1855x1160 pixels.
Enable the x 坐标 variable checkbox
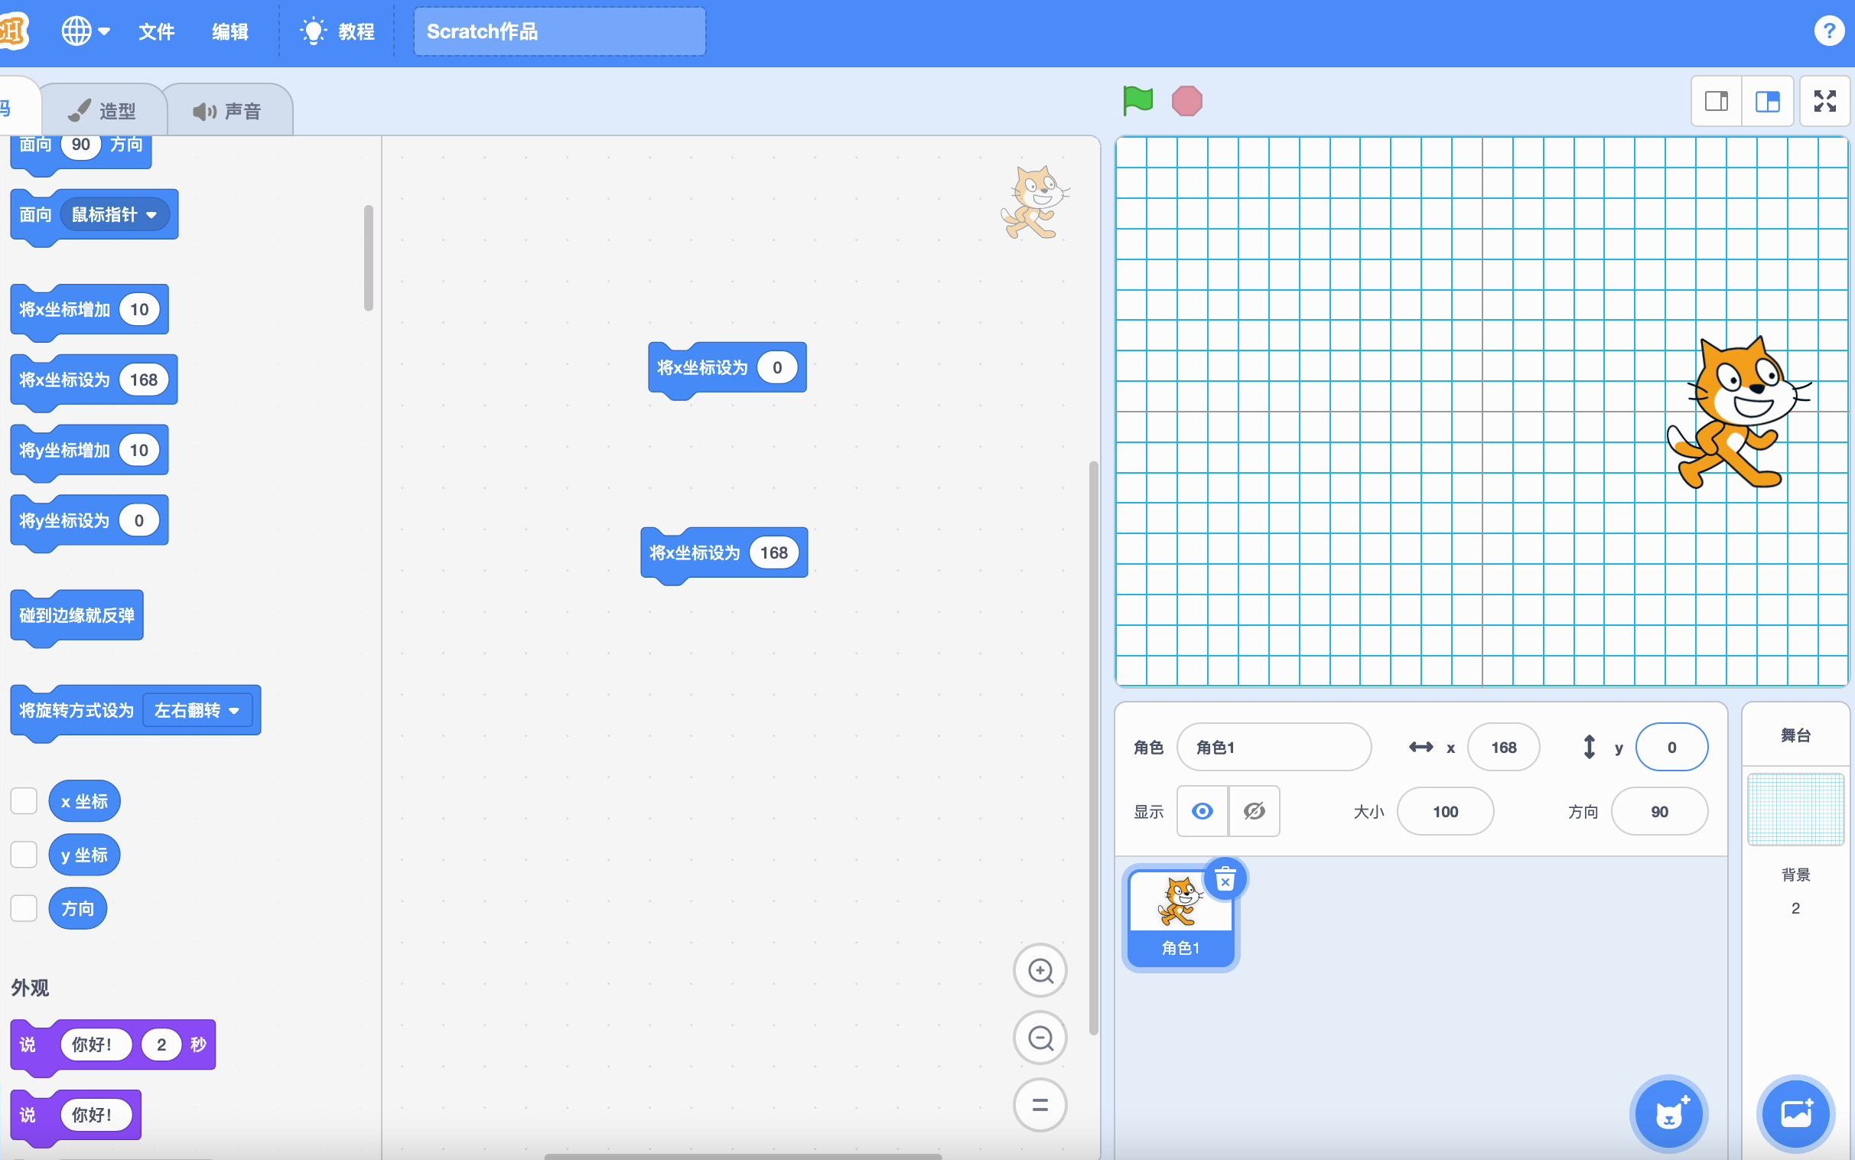pos(24,800)
